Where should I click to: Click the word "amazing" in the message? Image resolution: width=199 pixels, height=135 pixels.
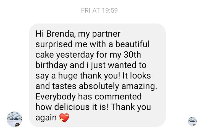(139, 86)
